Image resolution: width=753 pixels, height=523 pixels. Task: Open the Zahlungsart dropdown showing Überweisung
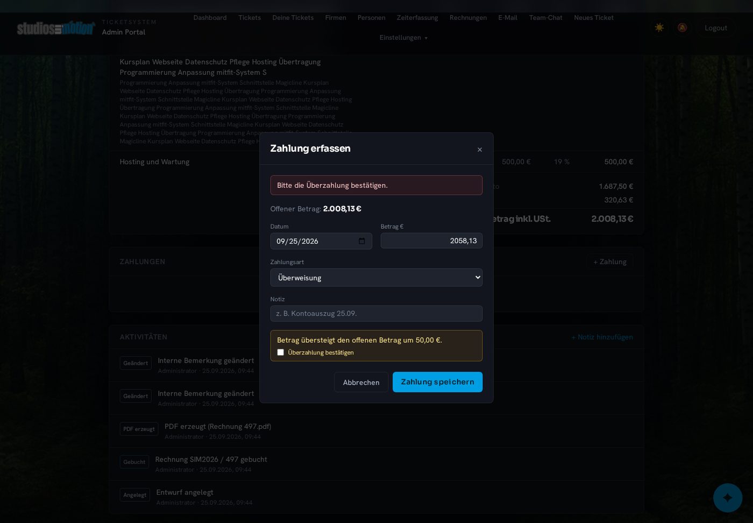[376, 278]
